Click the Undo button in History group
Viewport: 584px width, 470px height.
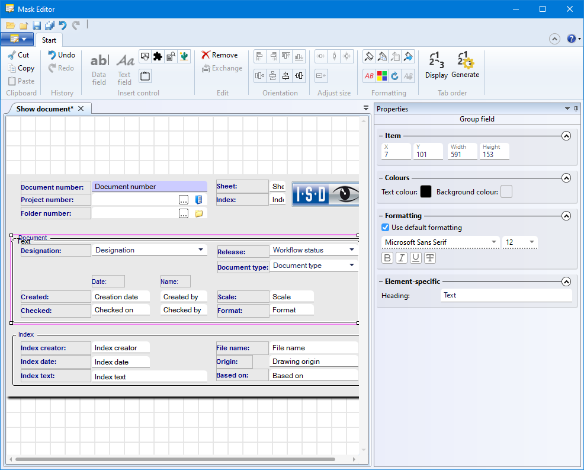click(x=62, y=55)
